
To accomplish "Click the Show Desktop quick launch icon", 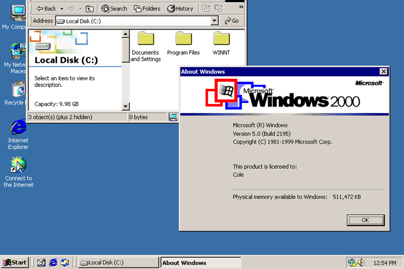I will (x=41, y=262).
